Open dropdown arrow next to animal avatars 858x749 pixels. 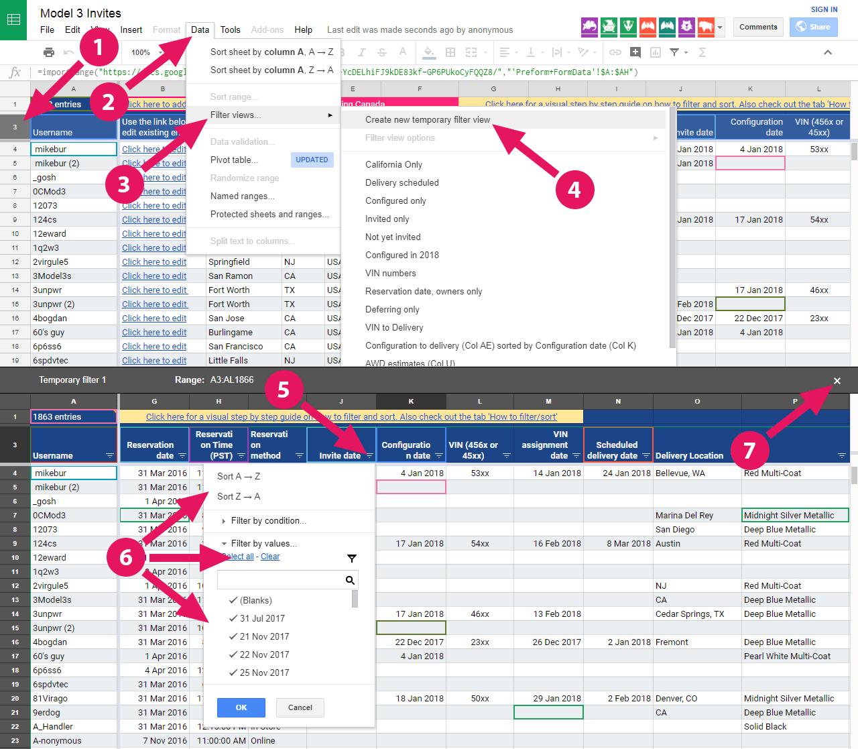721,27
